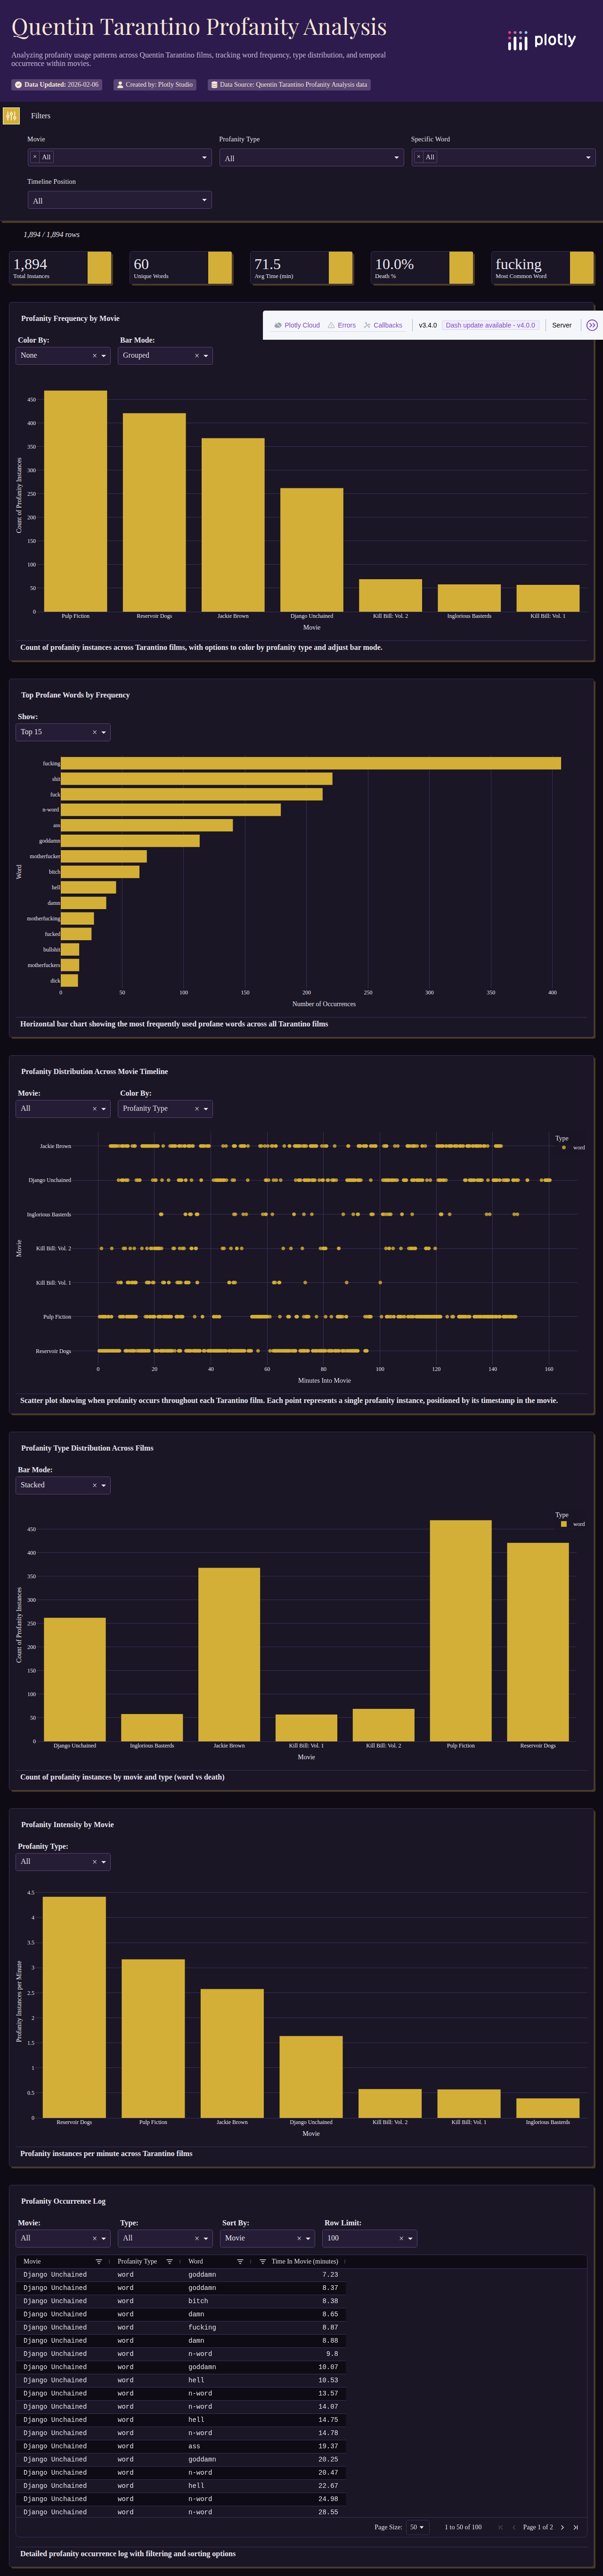Screen dimensions: 603x2576
Task: Click filter icon on Movie column header
Action: [x=98, y=2261]
